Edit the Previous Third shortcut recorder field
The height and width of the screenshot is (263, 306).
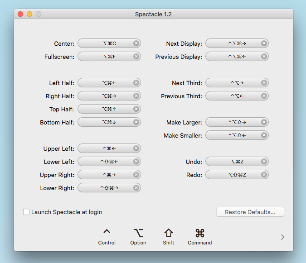[x=237, y=96]
